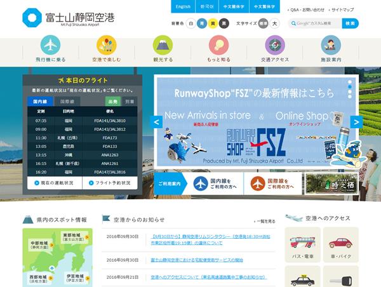The image size is (381, 287).
Task: Open the 宅配便 service news link
Action: coord(197,260)
